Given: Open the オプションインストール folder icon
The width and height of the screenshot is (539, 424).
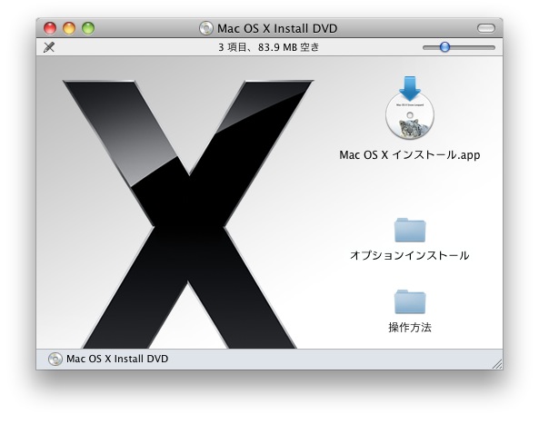Looking at the screenshot, I should pyautogui.click(x=410, y=230).
